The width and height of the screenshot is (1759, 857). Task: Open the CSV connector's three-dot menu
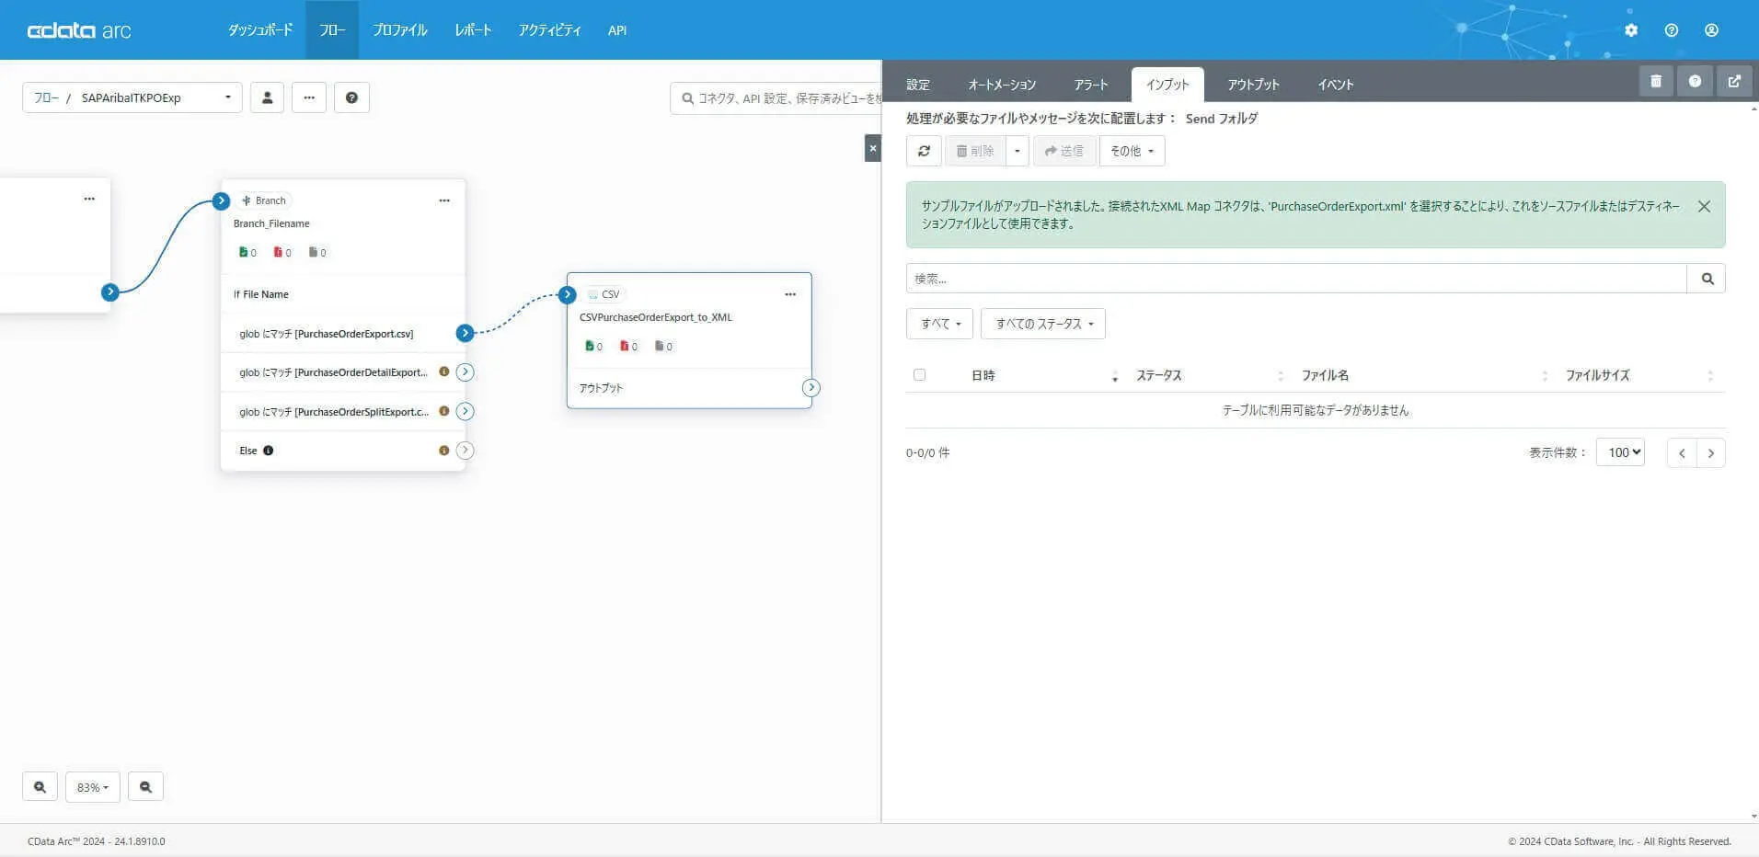tap(790, 294)
